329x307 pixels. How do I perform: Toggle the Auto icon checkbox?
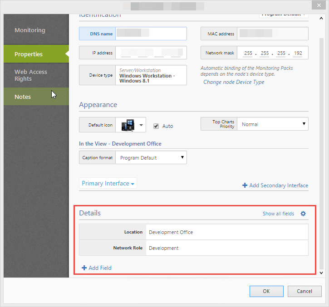pyautogui.click(x=156, y=126)
